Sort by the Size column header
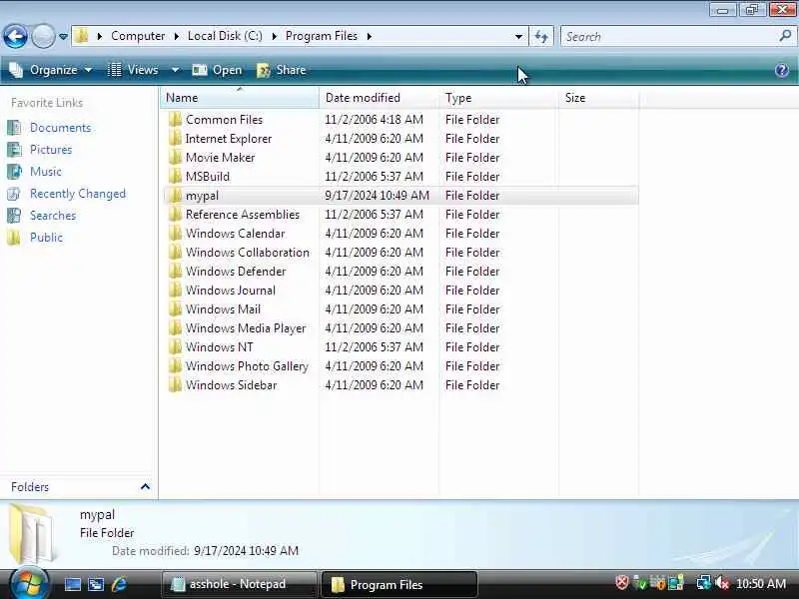The image size is (799, 599). click(598, 97)
